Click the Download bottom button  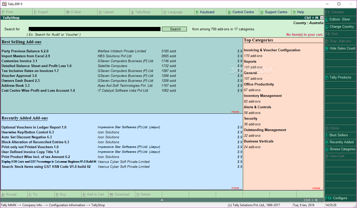coord(121,194)
